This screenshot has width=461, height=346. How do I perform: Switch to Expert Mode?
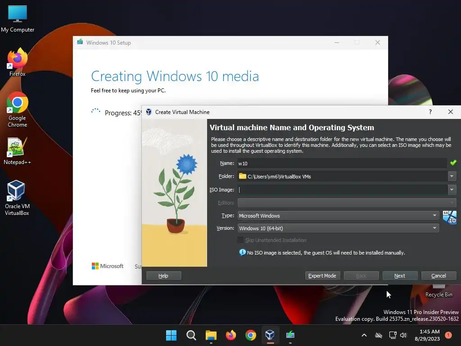[x=322, y=276]
